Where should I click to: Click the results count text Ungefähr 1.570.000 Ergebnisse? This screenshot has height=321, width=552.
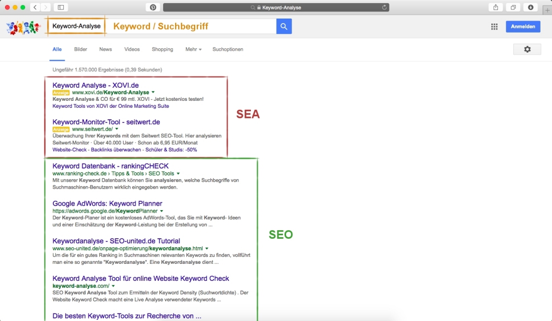pos(107,70)
